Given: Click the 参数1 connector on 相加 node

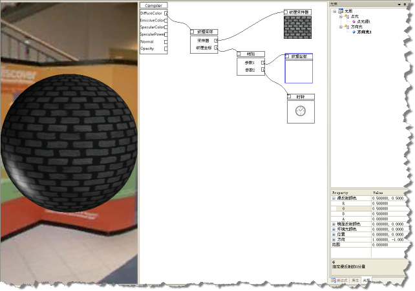Looking at the screenshot, I should tap(263, 63).
